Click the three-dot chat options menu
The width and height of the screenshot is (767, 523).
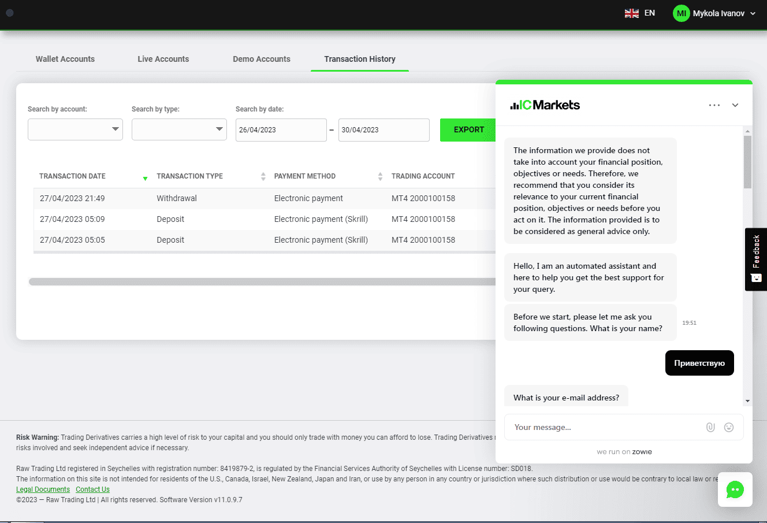[714, 105]
